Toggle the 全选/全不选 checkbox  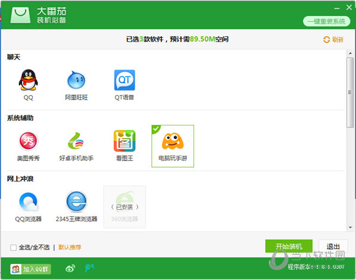point(14,247)
